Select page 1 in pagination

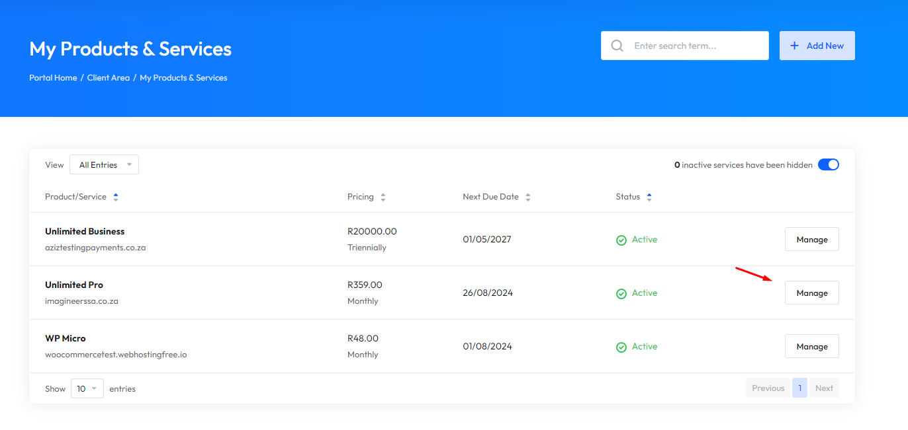(799, 388)
